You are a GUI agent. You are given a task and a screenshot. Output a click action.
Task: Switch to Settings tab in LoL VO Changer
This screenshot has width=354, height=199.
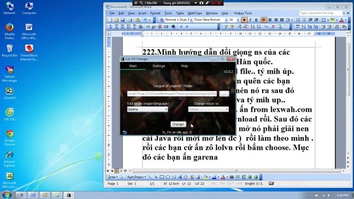[159, 66]
